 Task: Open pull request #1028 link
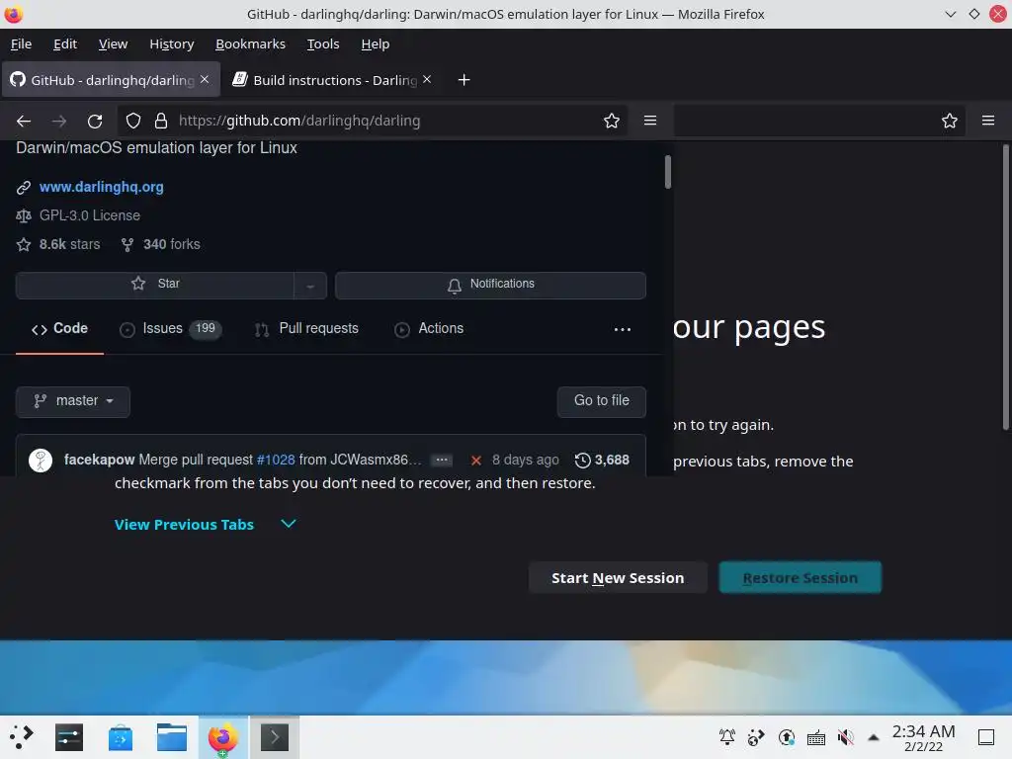(x=276, y=460)
